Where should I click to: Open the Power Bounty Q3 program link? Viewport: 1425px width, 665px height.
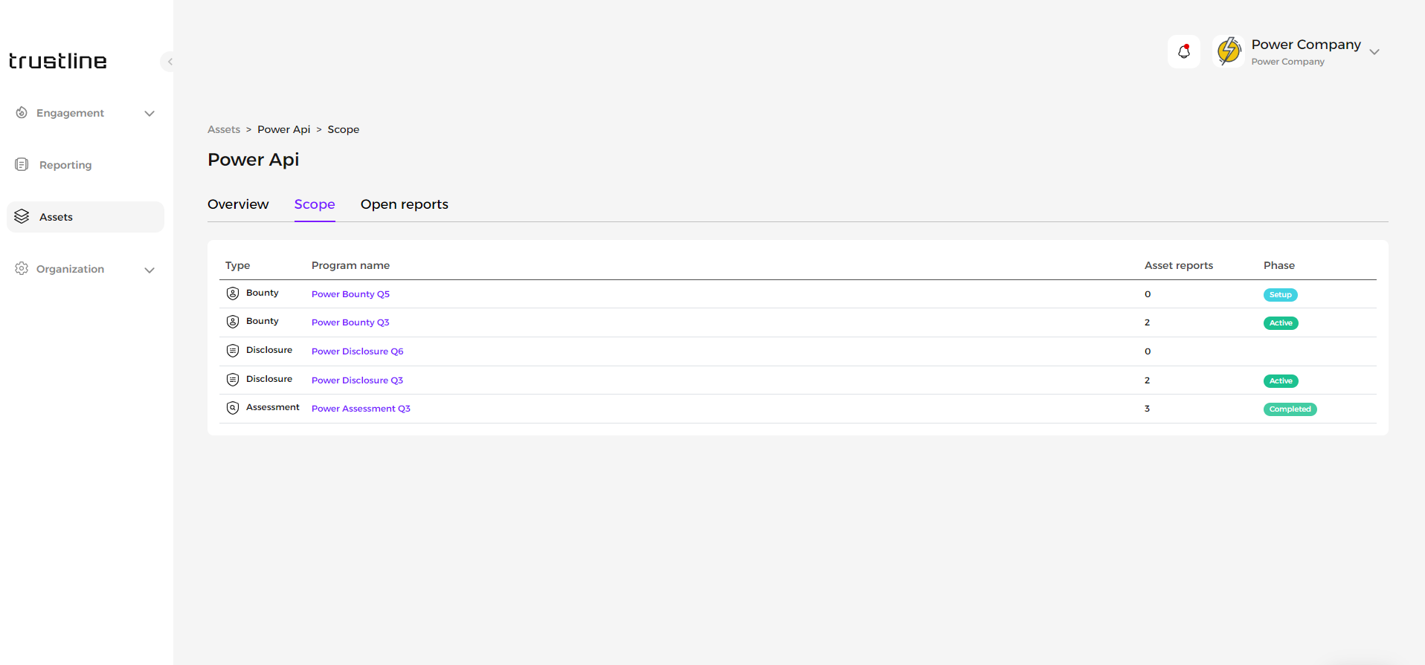[350, 322]
